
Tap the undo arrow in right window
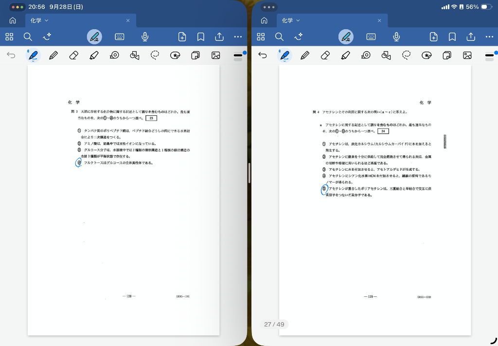pos(263,55)
